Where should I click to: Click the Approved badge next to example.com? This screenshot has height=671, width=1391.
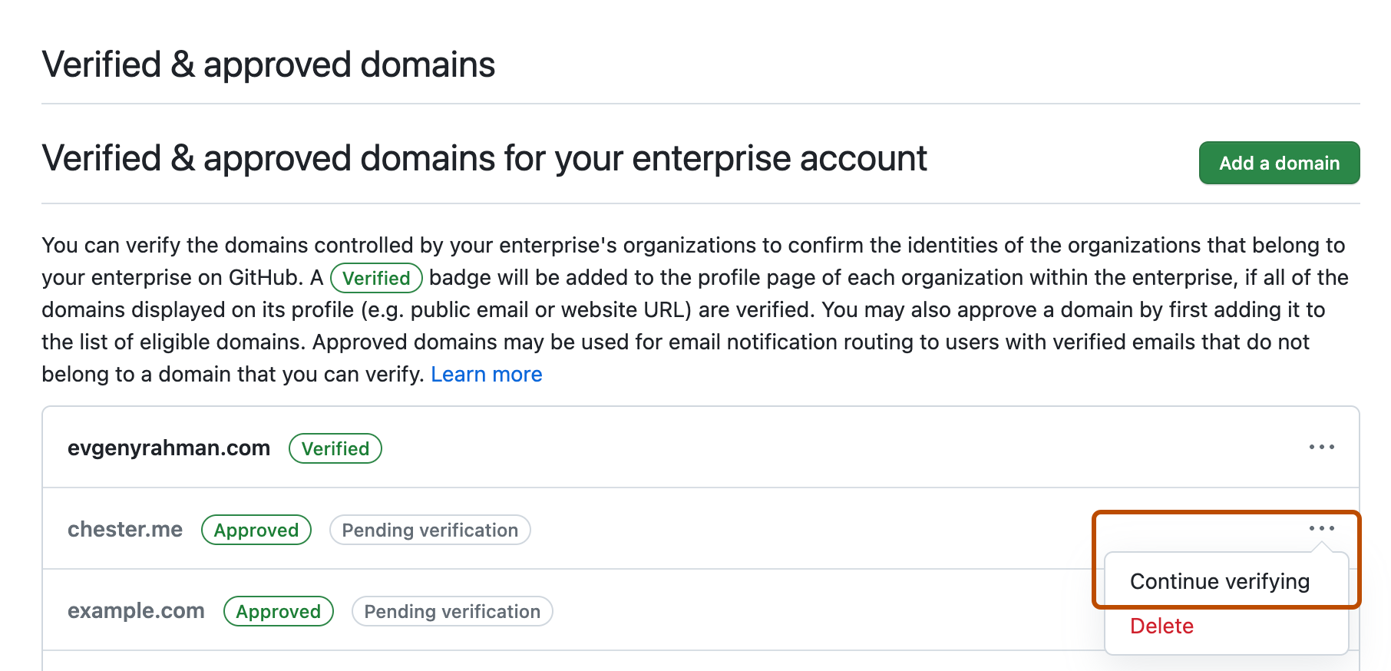[278, 612]
